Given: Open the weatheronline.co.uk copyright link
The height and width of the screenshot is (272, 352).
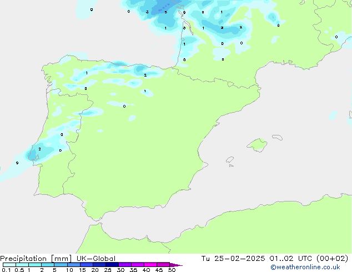Looking at the screenshot, I should pyautogui.click(x=305, y=267).
